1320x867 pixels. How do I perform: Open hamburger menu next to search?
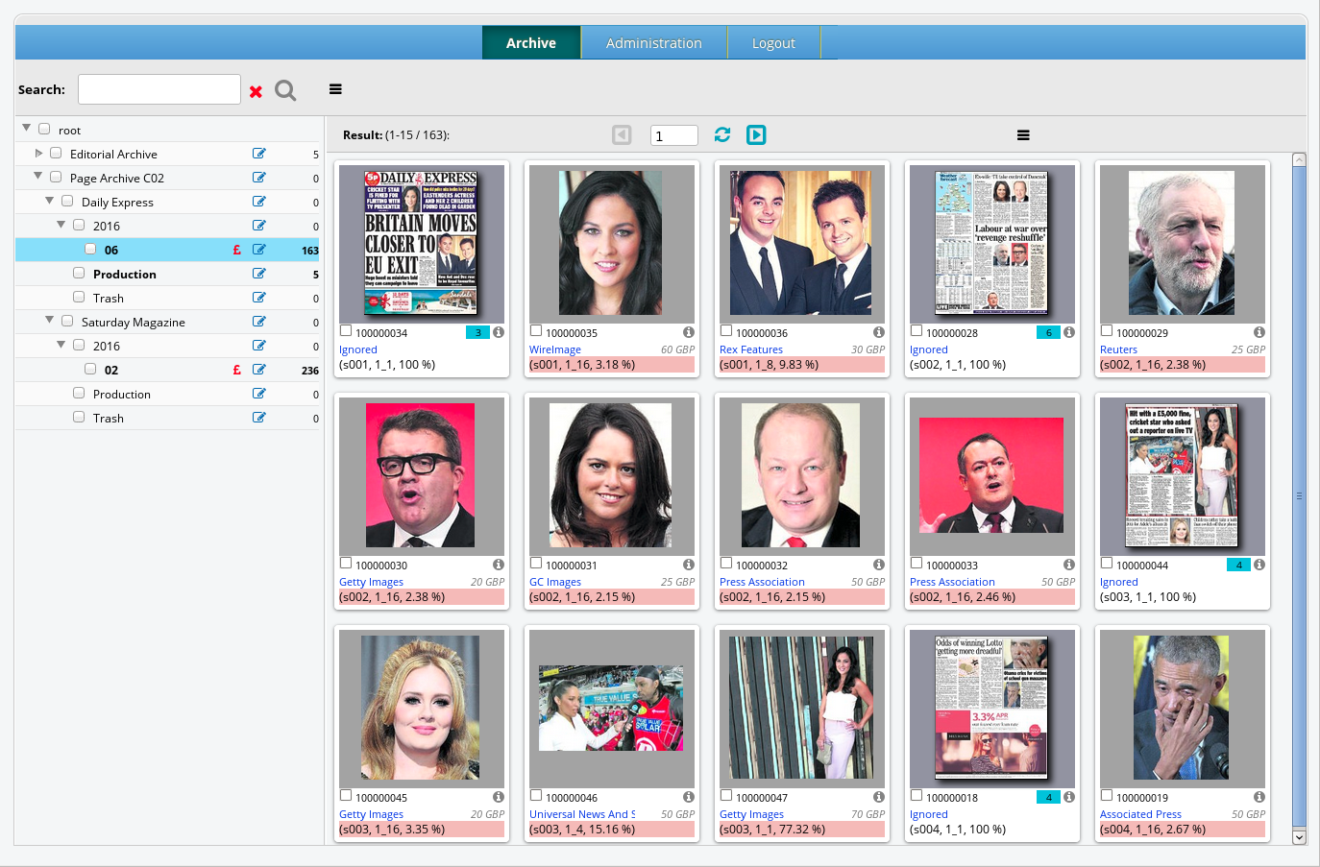pyautogui.click(x=335, y=89)
